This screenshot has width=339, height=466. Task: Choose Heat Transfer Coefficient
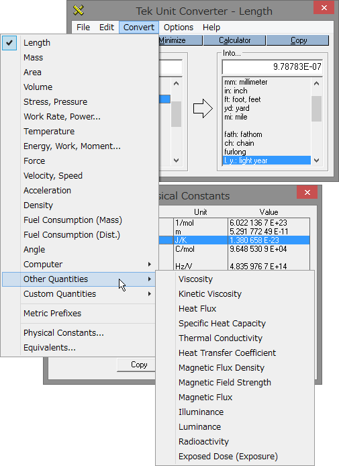(235, 353)
